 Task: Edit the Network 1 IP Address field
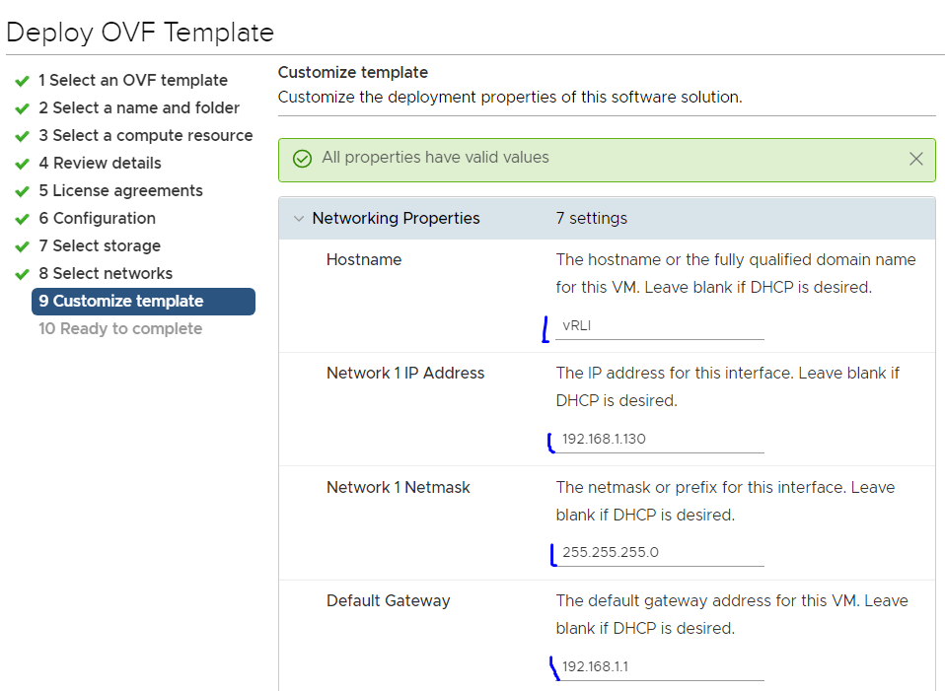(660, 440)
